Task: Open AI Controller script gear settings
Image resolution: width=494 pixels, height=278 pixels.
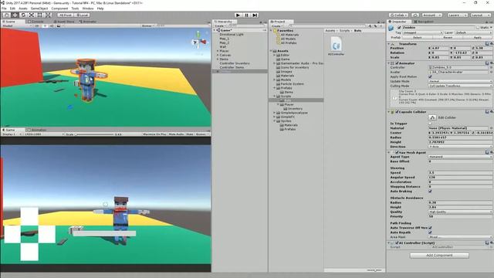Action: [492, 242]
